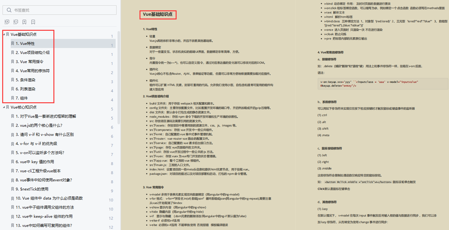Click bookmark icon beside '5. v-on可以监听多个方法吗?'
The width and height of the screenshot is (449, 230).
pos(12,153)
